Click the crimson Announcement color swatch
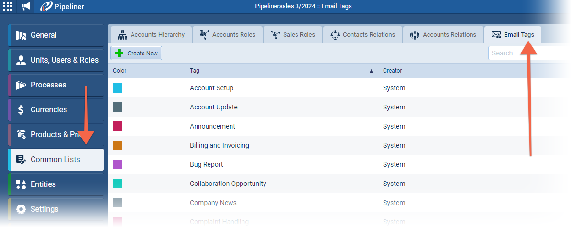Image resolution: width=571 pixels, height=227 pixels. tap(118, 126)
